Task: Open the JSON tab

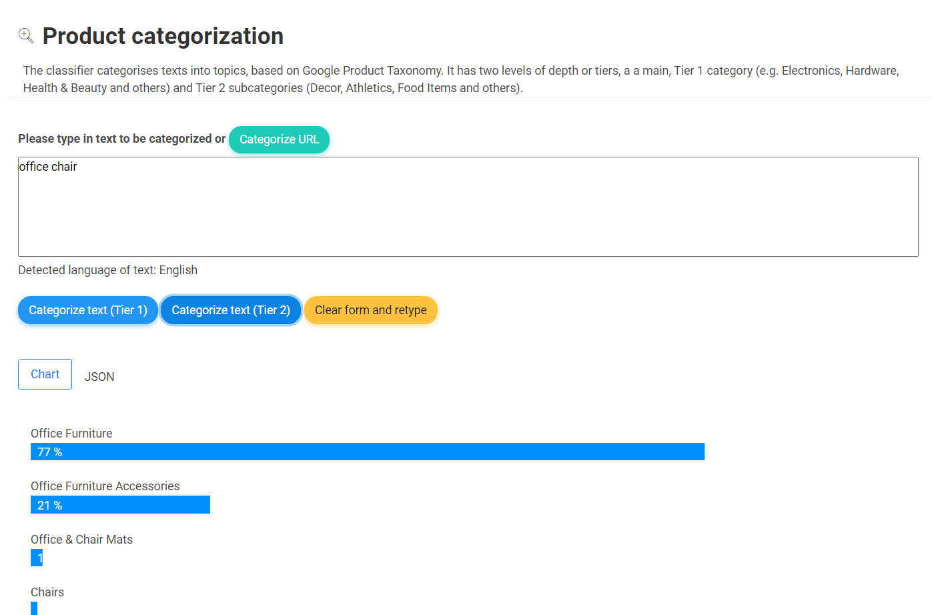Action: 99,377
